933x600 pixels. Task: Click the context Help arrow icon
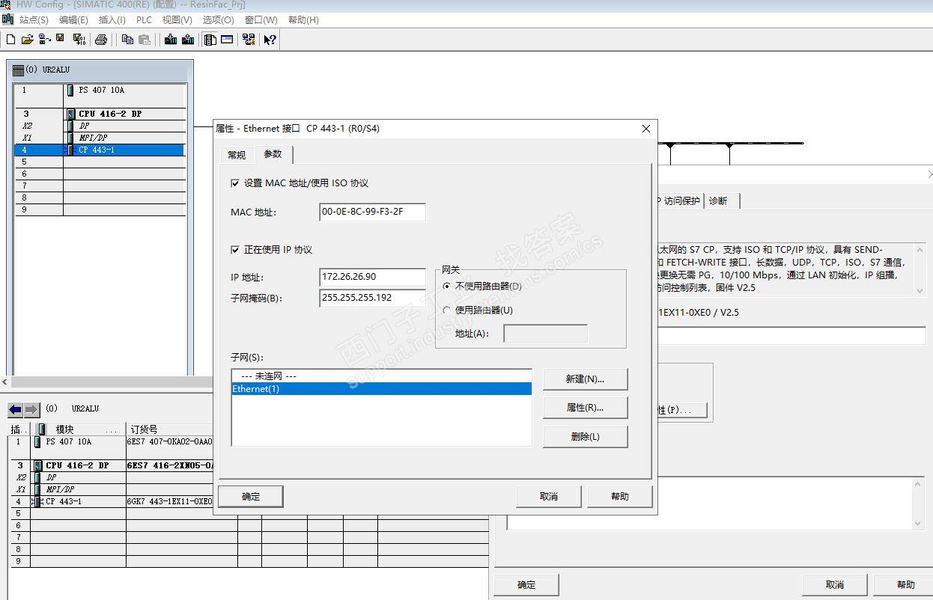(x=270, y=40)
